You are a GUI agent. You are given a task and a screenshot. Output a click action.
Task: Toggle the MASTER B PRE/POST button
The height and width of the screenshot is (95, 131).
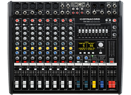tap(107, 20)
